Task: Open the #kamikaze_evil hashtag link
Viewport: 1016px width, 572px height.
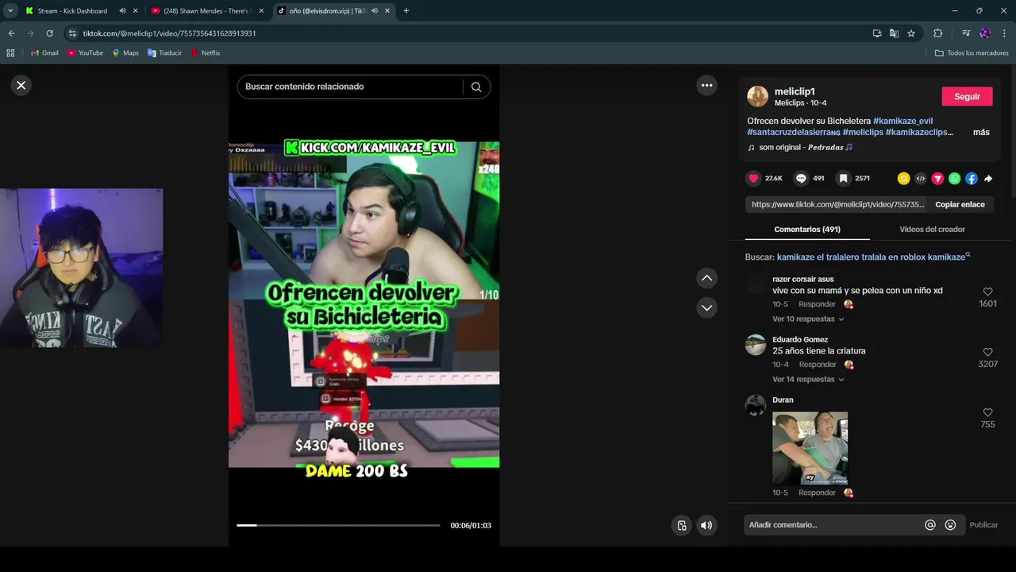Action: [902, 121]
